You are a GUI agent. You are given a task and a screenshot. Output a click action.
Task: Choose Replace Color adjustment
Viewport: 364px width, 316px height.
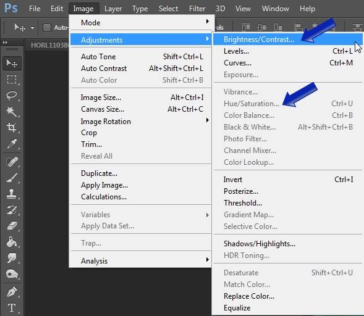[x=288, y=296]
